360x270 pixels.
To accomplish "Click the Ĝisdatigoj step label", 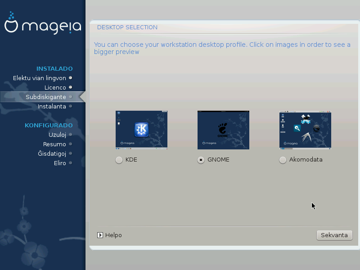I will [52, 153].
